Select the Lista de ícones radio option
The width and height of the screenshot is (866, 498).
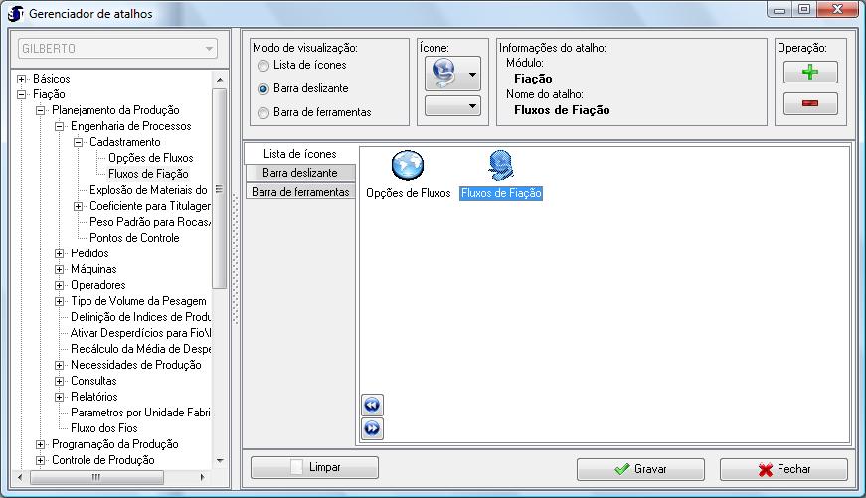pos(263,66)
